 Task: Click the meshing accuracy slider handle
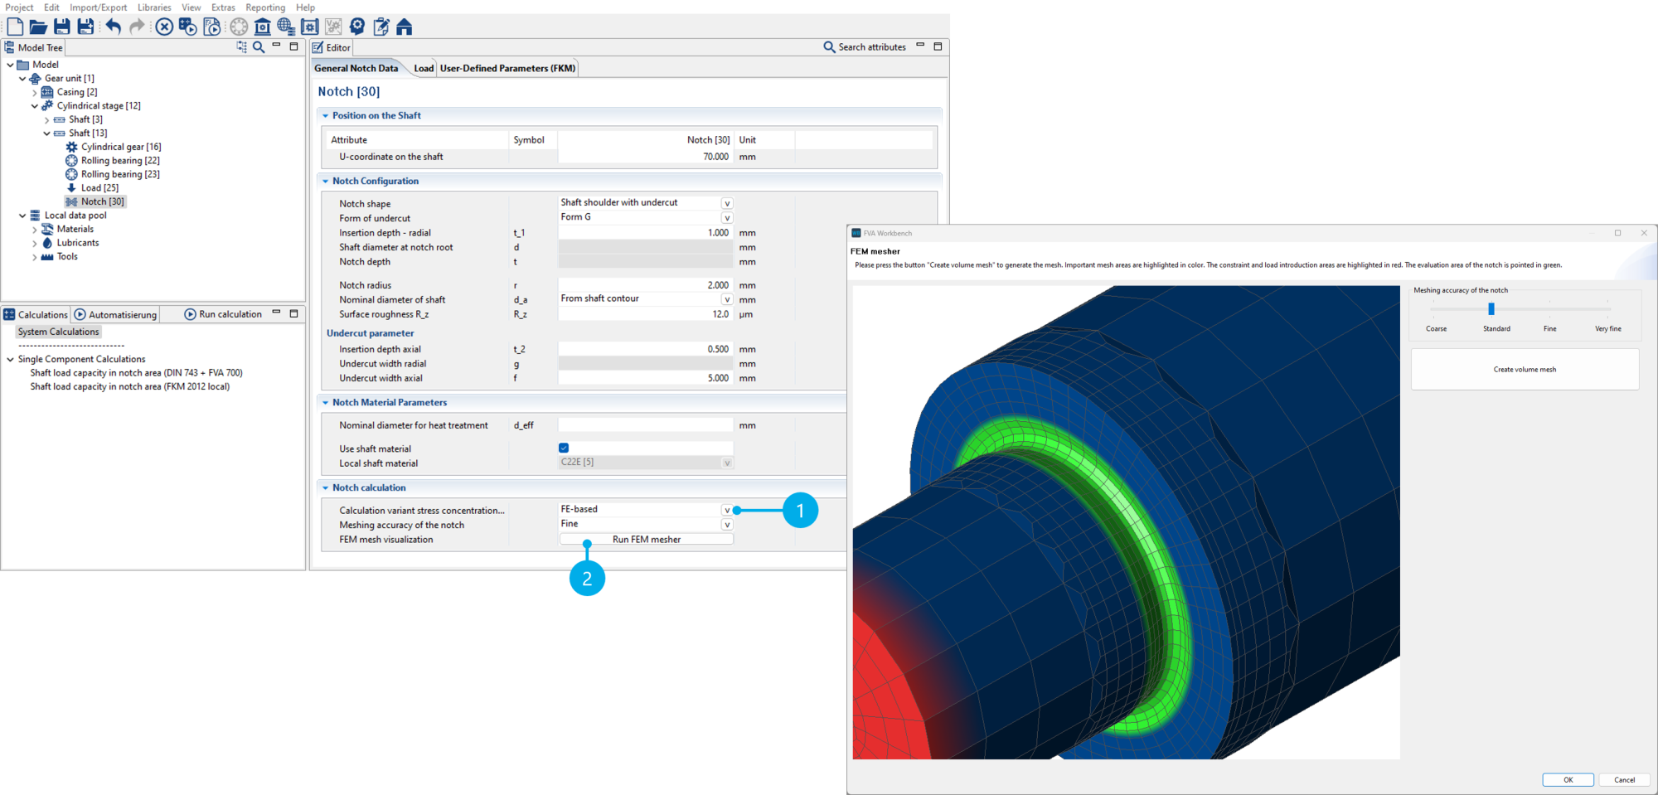pos(1491,309)
